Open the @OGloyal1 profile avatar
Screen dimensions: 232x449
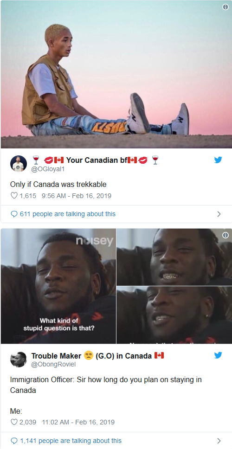point(19,164)
